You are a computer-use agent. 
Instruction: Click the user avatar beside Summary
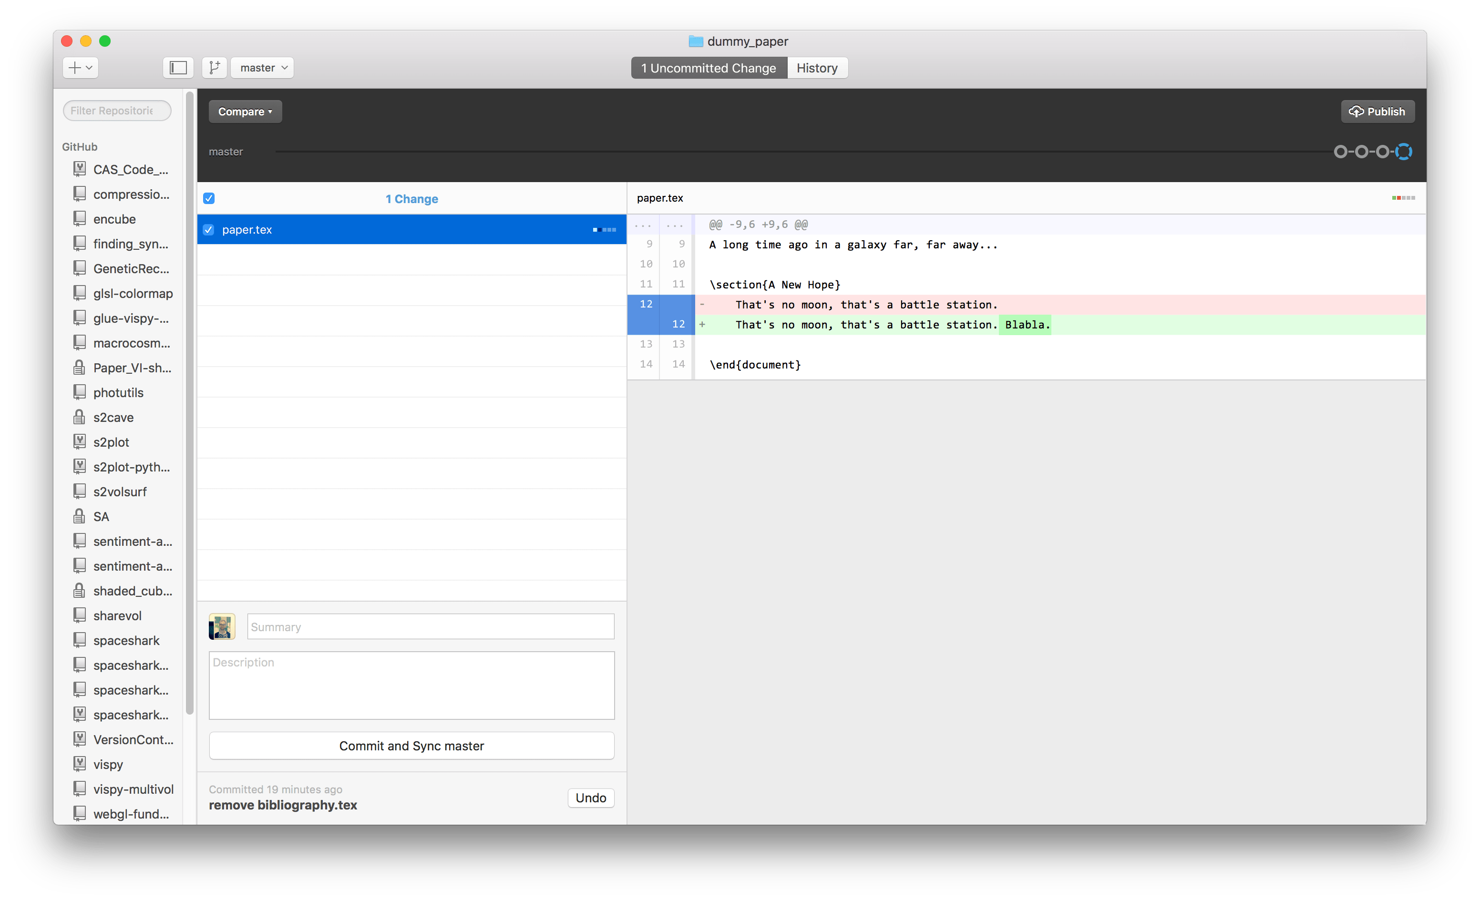222,626
